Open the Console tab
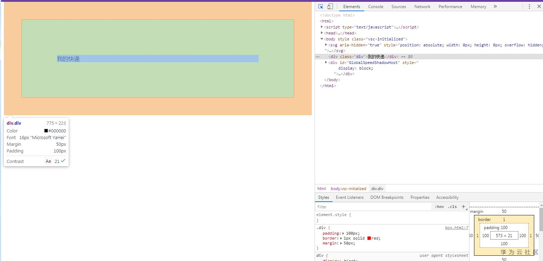The width and height of the screenshot is (543, 261). coord(375,6)
